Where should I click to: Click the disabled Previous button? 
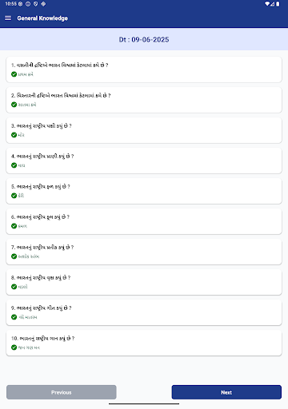(62, 392)
